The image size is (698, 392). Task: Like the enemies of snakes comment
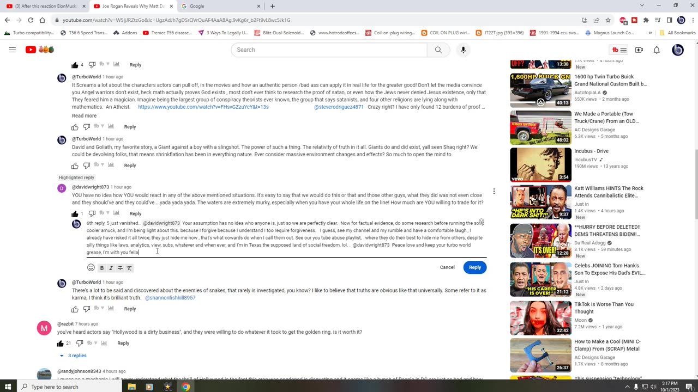[x=75, y=309]
